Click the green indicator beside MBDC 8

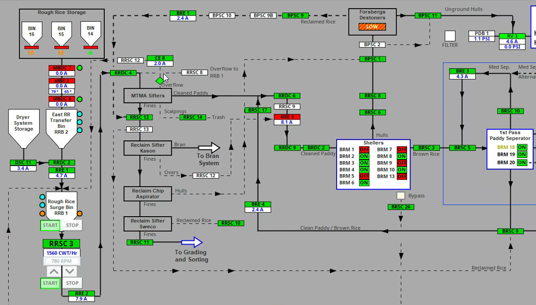tap(80, 99)
